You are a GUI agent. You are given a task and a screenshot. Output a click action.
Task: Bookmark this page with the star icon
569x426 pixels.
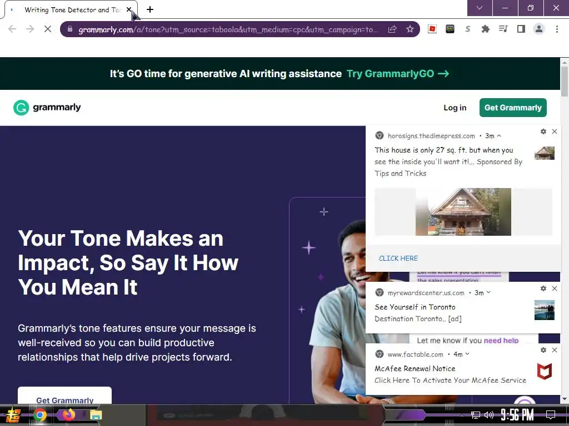(410, 29)
